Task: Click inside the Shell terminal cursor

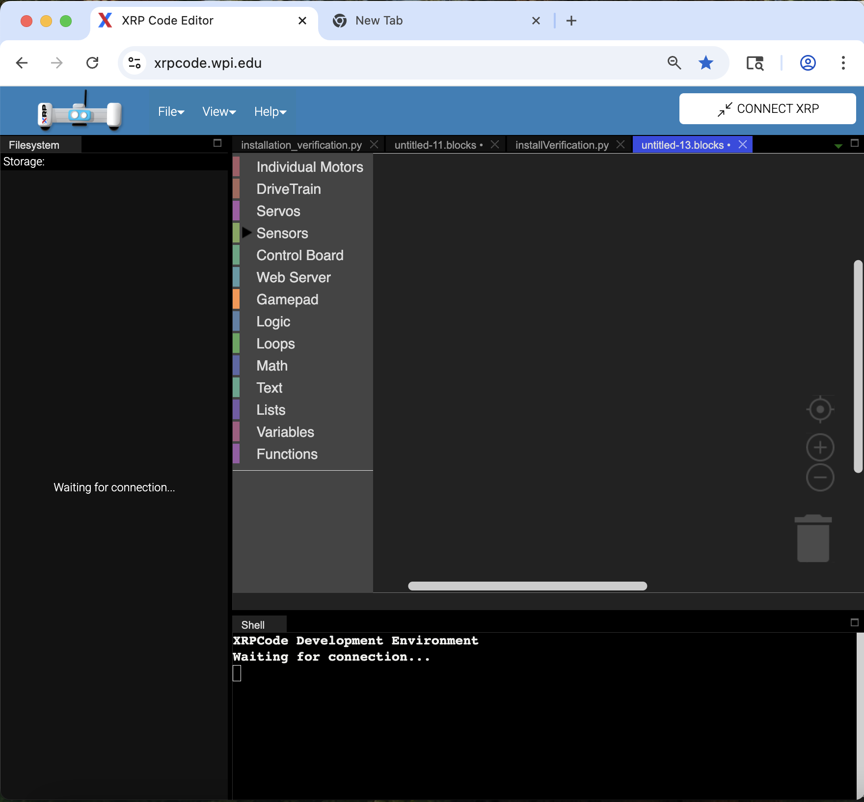Action: 237,673
